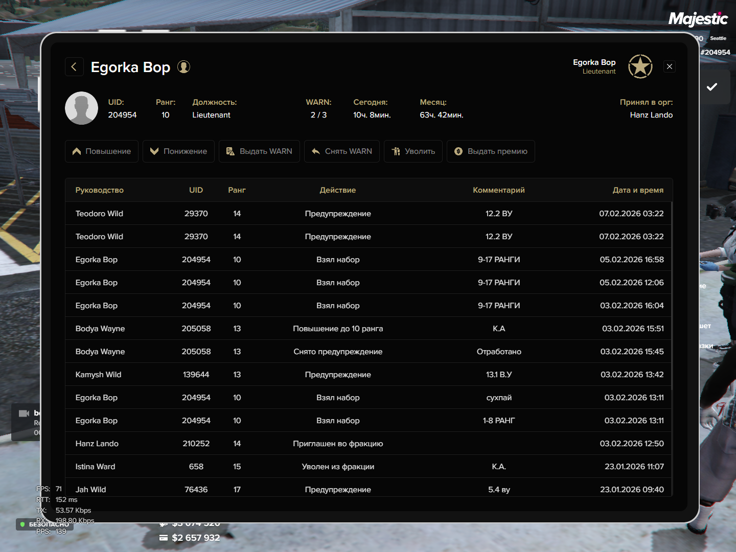This screenshot has width=736, height=552.
Task: Click the Уволить dismiss button
Action: [x=413, y=151]
